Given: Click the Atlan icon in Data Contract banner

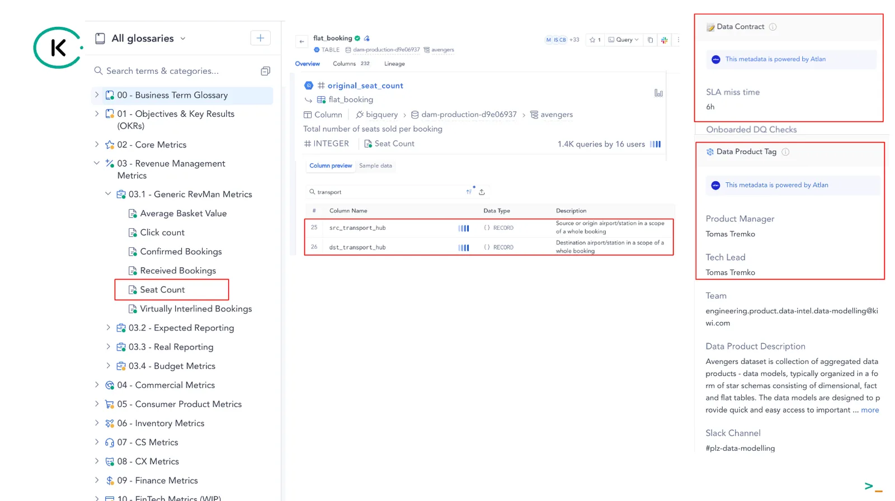Looking at the screenshot, I should [x=715, y=59].
